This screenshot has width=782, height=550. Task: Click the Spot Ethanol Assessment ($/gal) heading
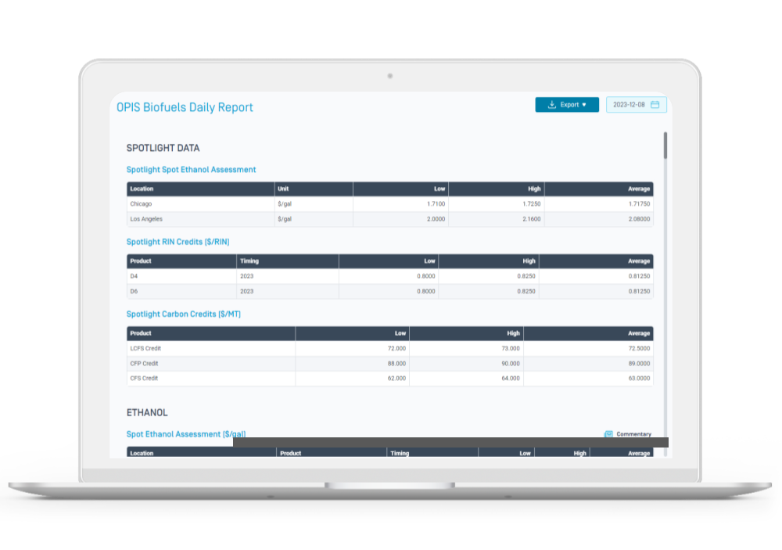186,434
